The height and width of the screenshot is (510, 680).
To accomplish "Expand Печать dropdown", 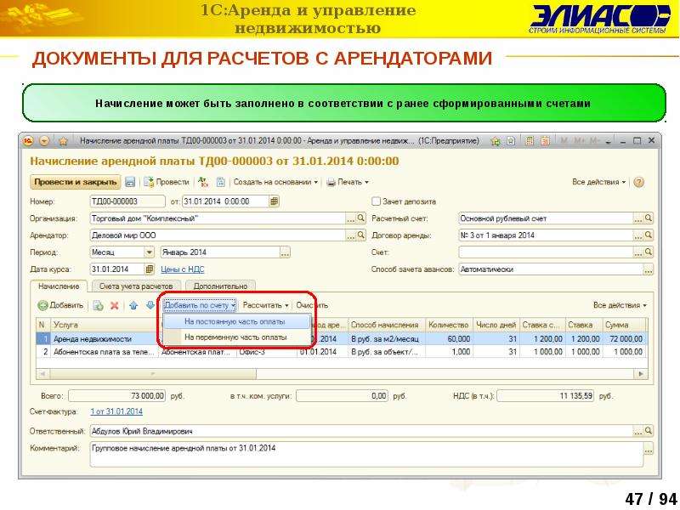I will pyautogui.click(x=348, y=182).
